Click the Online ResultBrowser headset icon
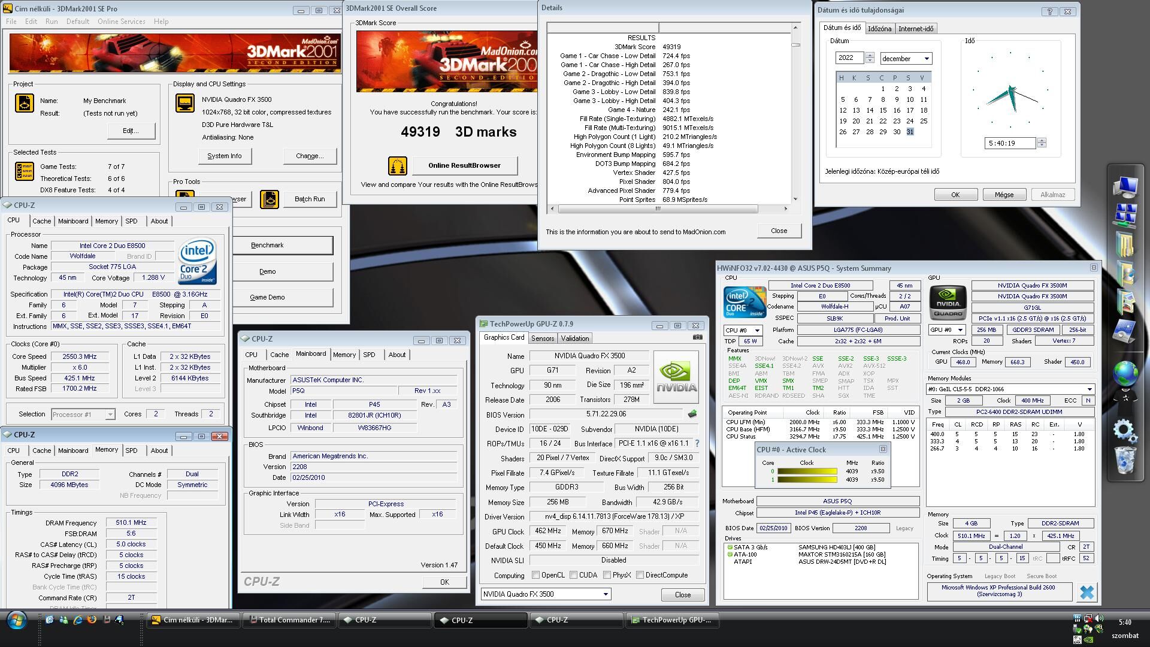The height and width of the screenshot is (647, 1150). [397, 165]
